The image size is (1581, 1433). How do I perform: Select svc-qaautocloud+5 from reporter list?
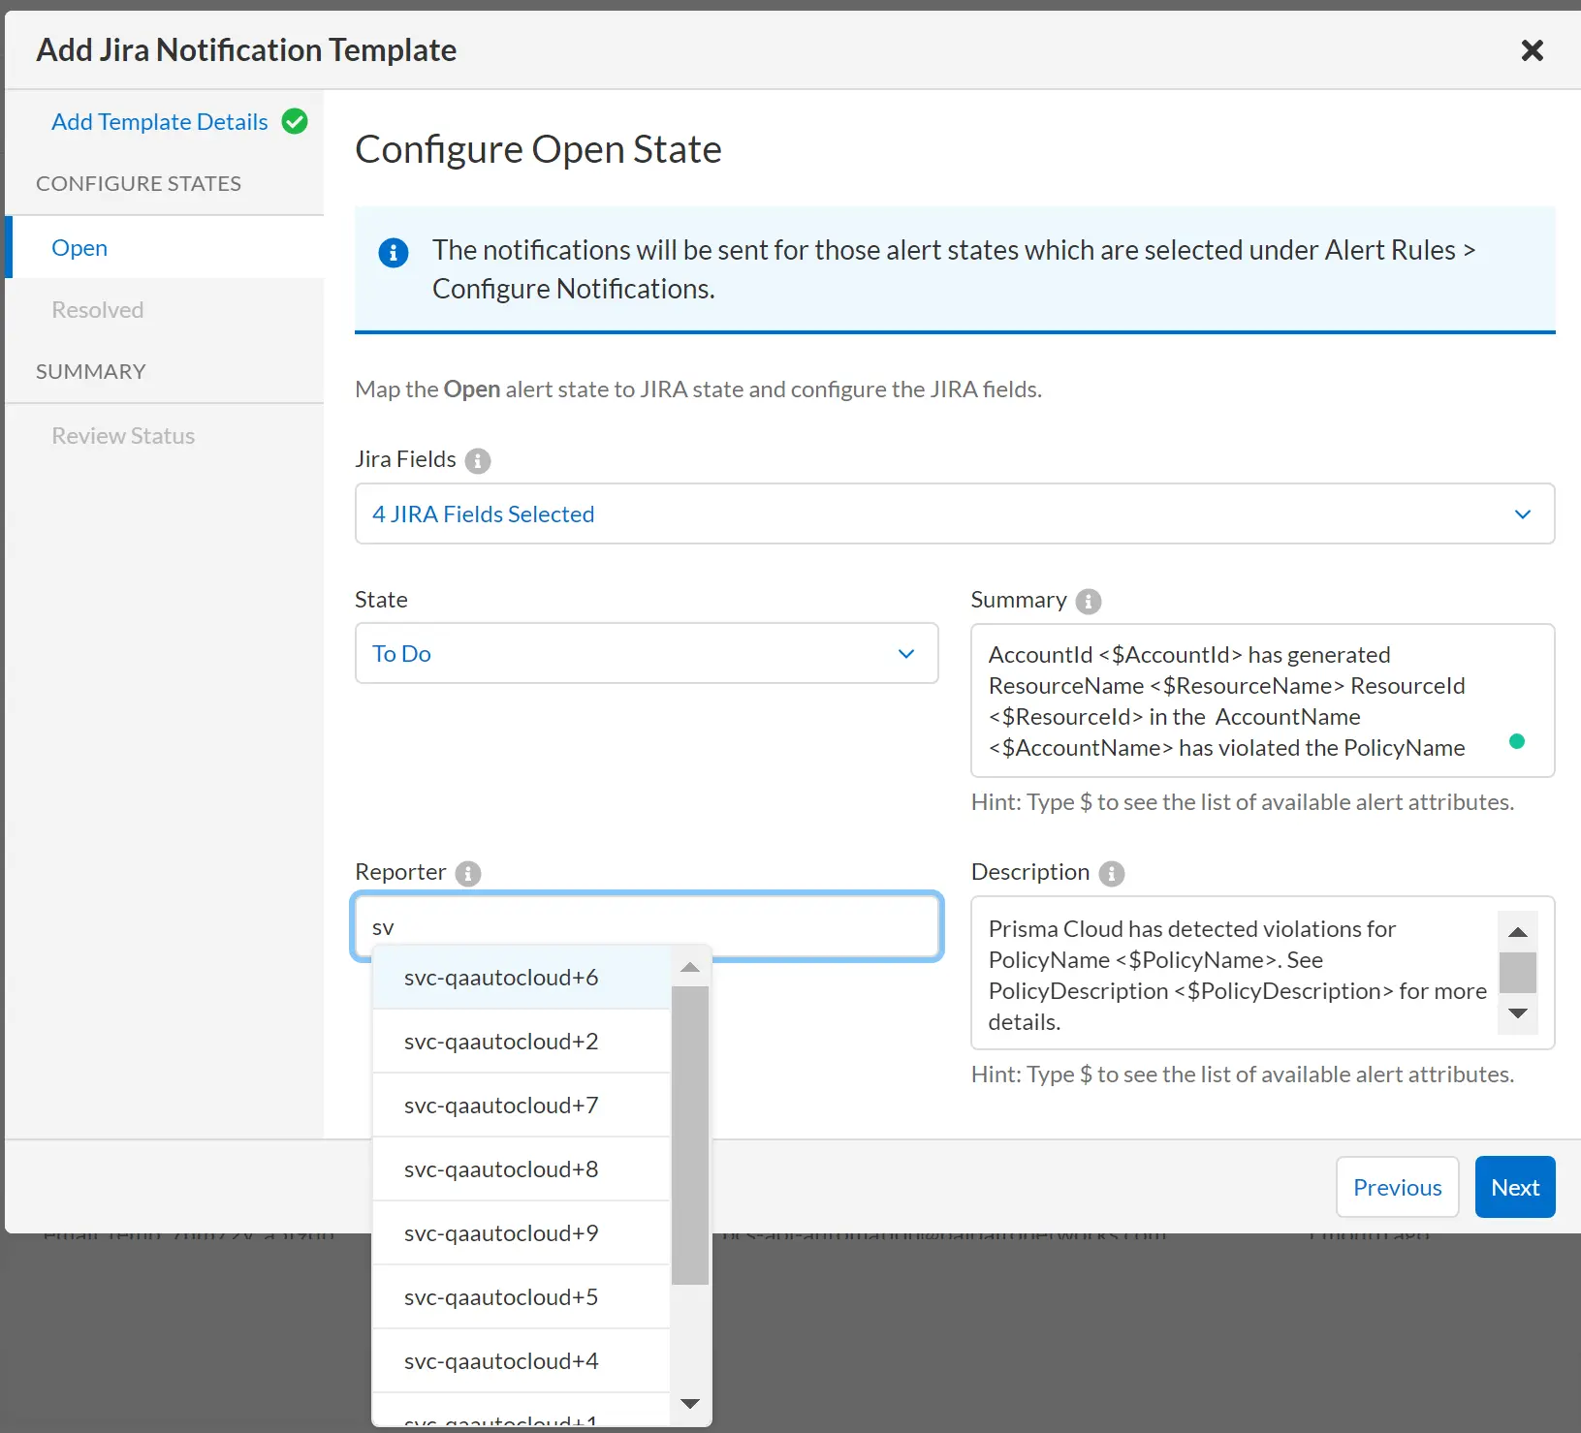(522, 1296)
